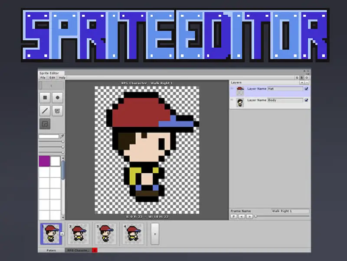Select frame 2 thumbnail
This screenshot has height=261, width=347.
[79, 234]
